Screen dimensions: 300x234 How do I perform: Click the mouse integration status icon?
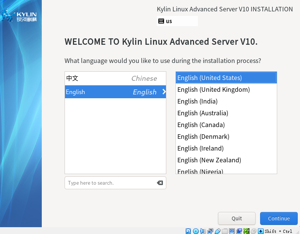254,231
